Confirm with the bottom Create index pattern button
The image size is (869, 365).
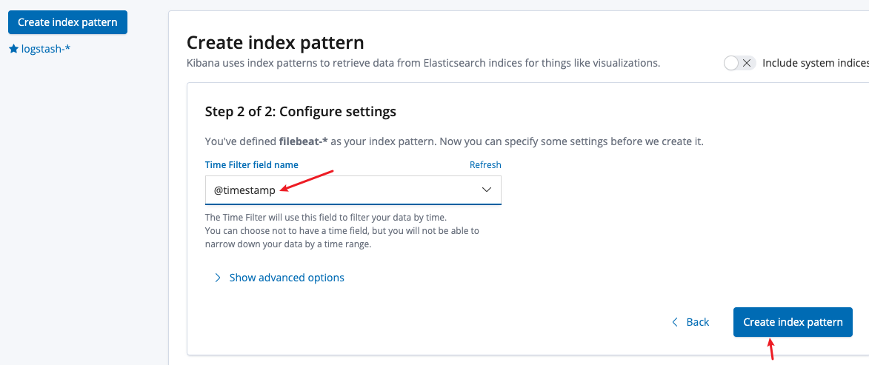[x=793, y=322]
